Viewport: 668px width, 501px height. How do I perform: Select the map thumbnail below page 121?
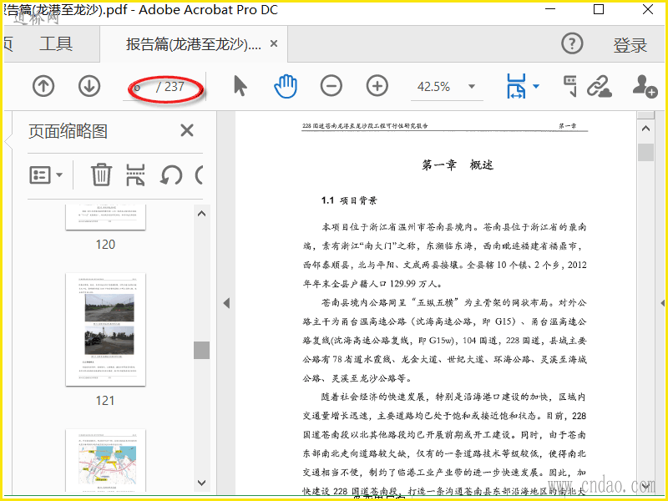pyautogui.click(x=105, y=460)
